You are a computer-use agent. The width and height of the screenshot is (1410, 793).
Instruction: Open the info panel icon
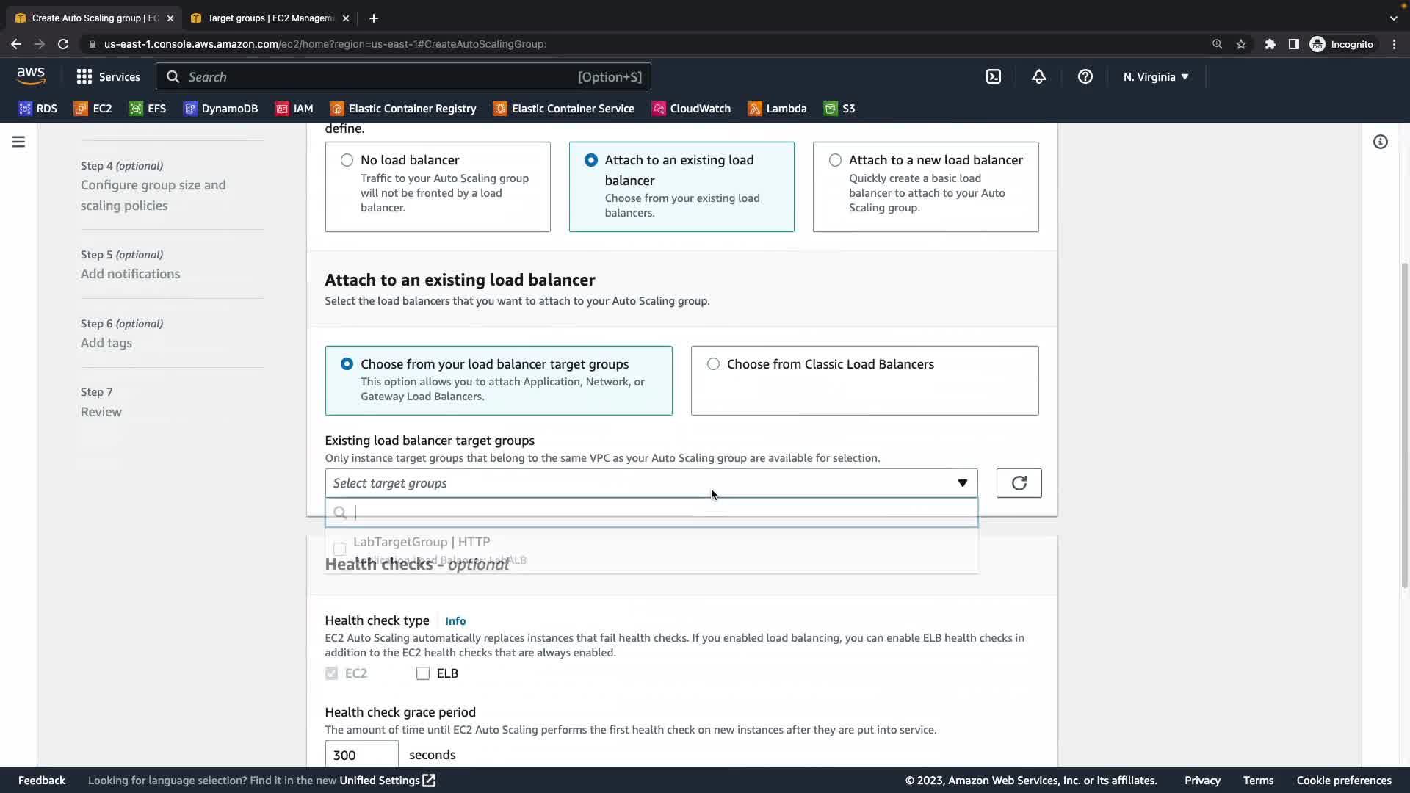click(1380, 142)
